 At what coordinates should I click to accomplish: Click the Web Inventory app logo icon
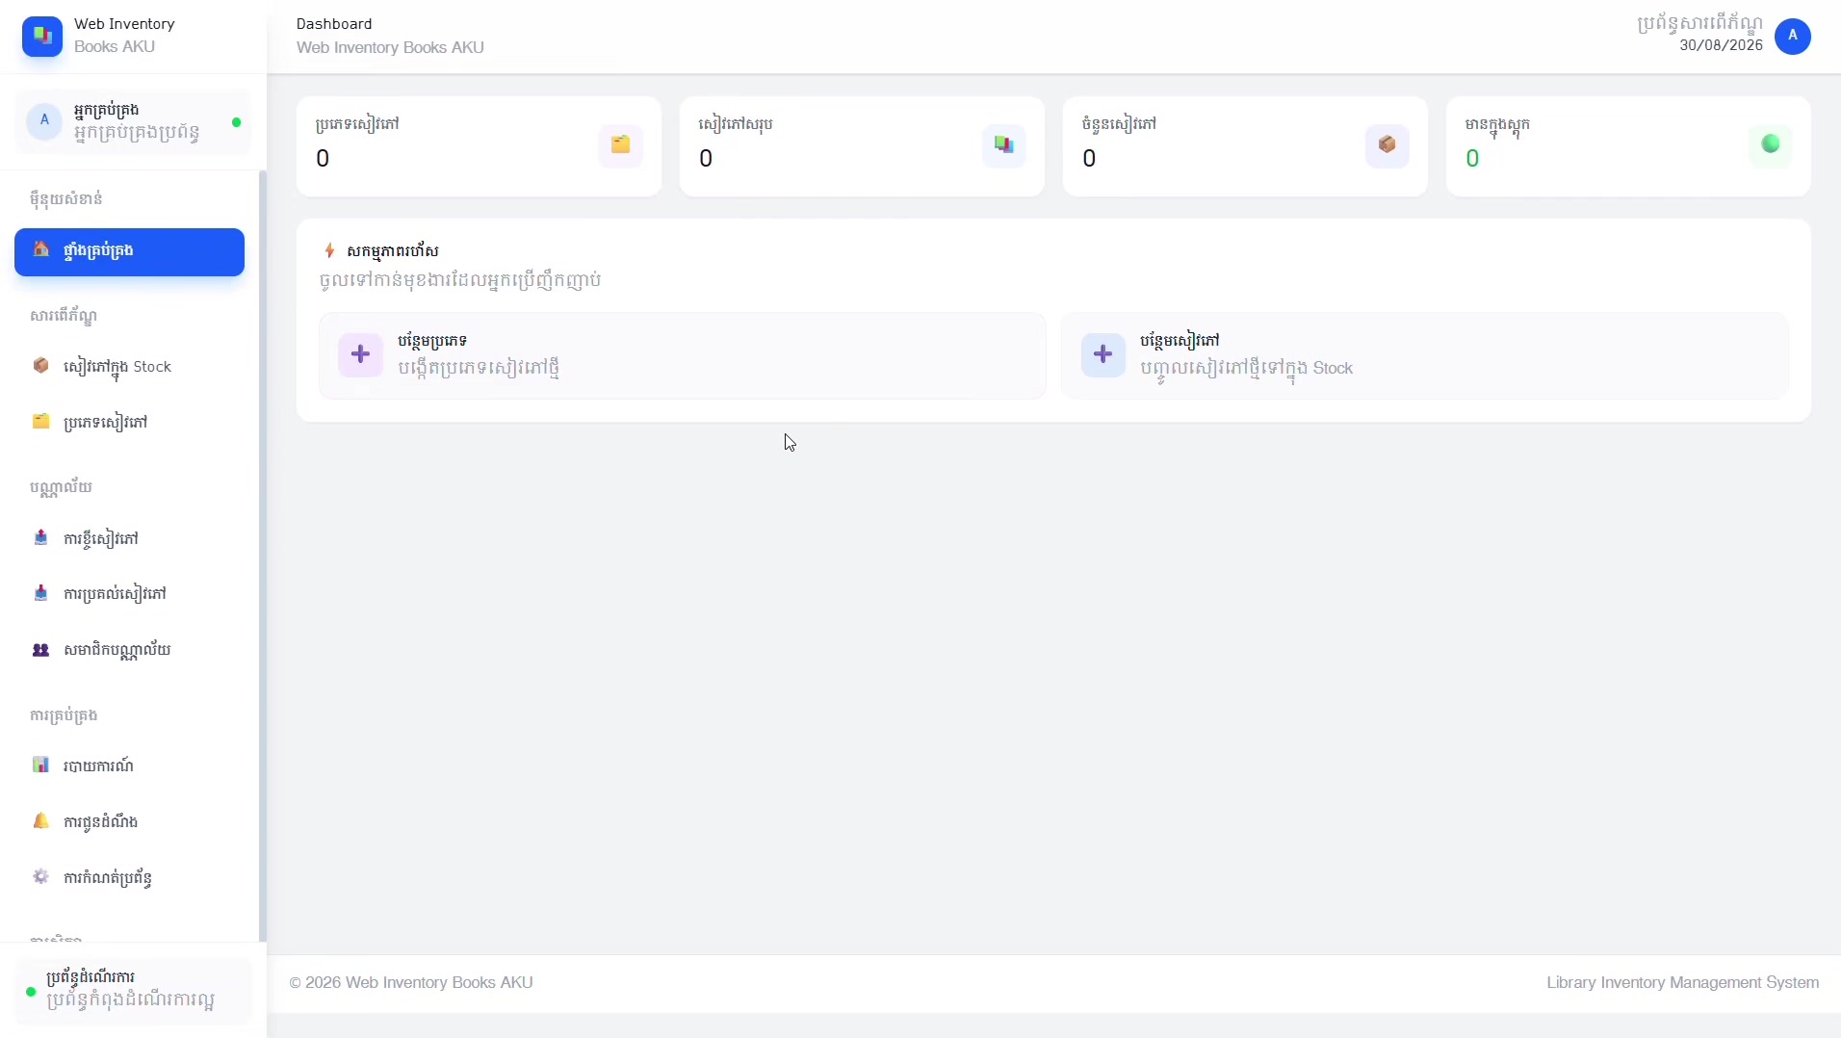41,36
